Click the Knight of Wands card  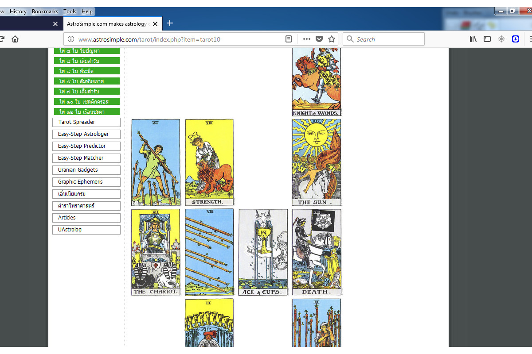point(317,82)
